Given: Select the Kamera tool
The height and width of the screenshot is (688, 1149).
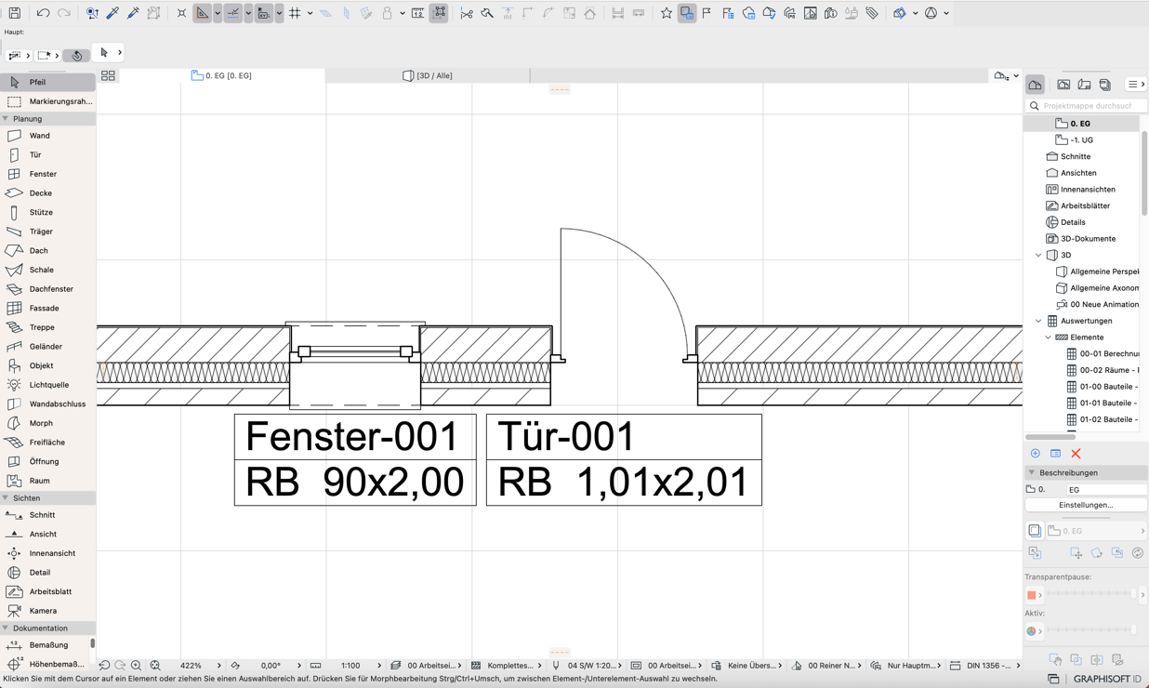Looking at the screenshot, I should click(x=47, y=611).
